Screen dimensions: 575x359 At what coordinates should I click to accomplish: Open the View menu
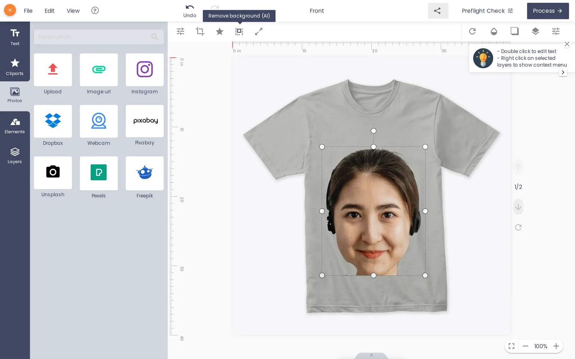(x=73, y=11)
